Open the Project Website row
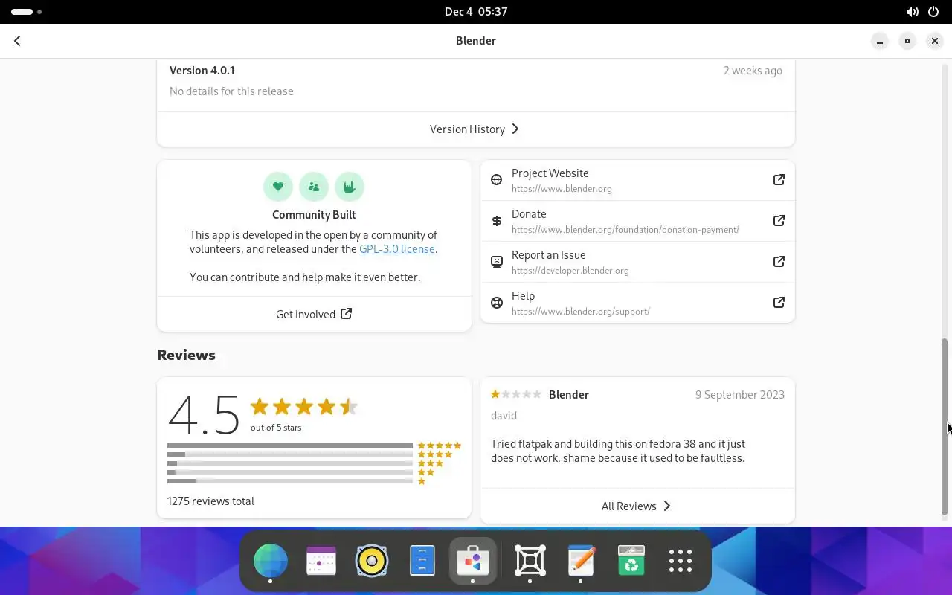The width and height of the screenshot is (952, 595). click(637, 180)
